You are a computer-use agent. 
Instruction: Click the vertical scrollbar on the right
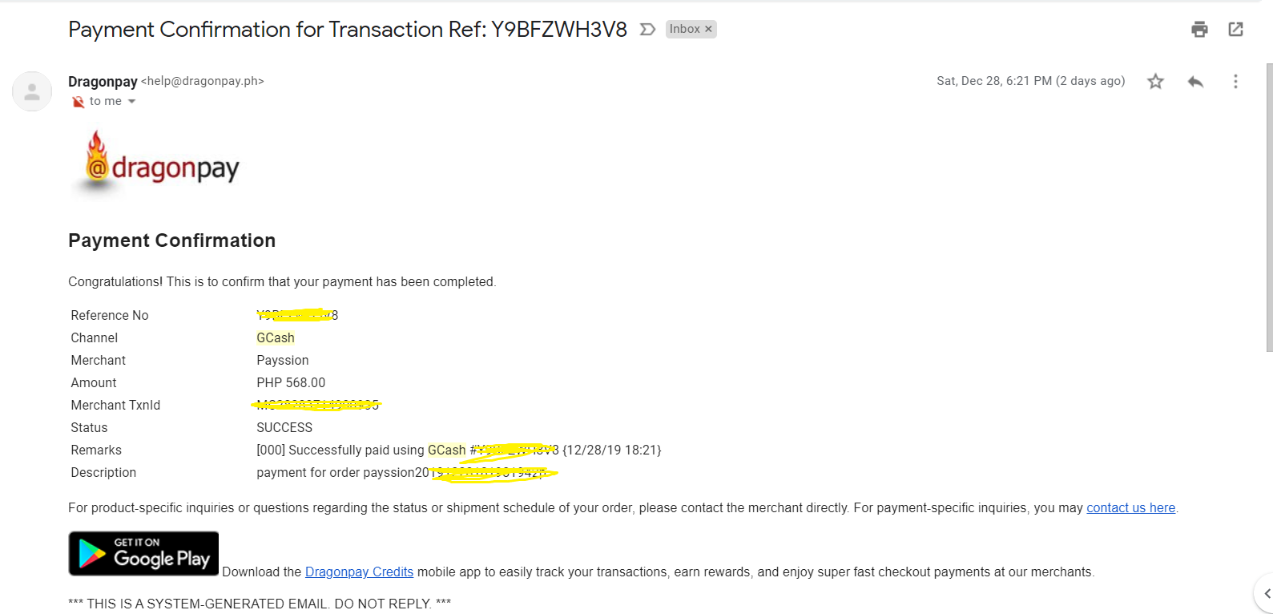click(1269, 207)
